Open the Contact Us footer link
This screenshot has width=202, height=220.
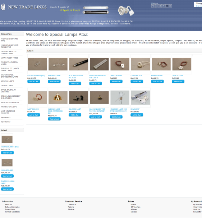(x=72, y=205)
